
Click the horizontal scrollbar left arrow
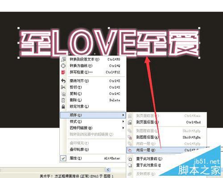108,170
